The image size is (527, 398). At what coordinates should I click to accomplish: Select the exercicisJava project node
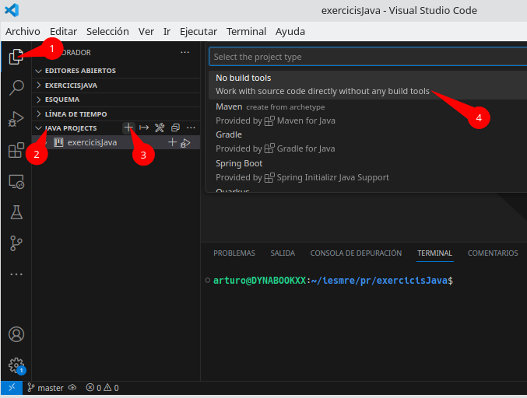116,142
